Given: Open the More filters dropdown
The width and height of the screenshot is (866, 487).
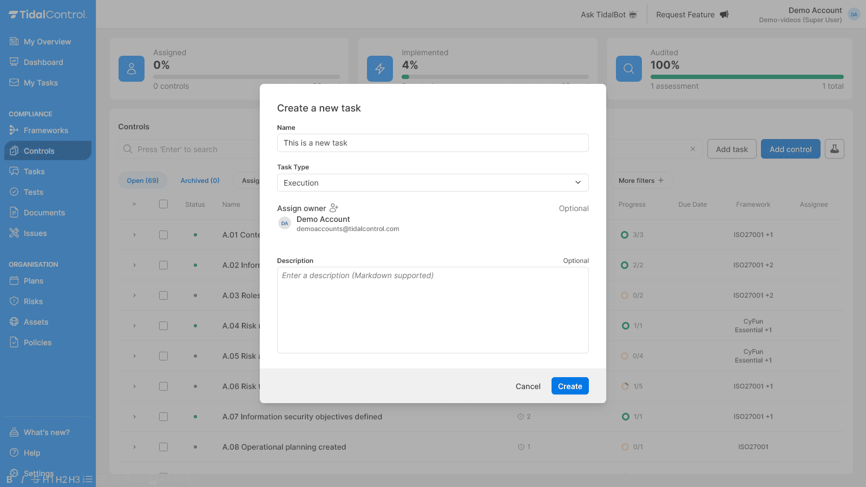Looking at the screenshot, I should (x=641, y=180).
